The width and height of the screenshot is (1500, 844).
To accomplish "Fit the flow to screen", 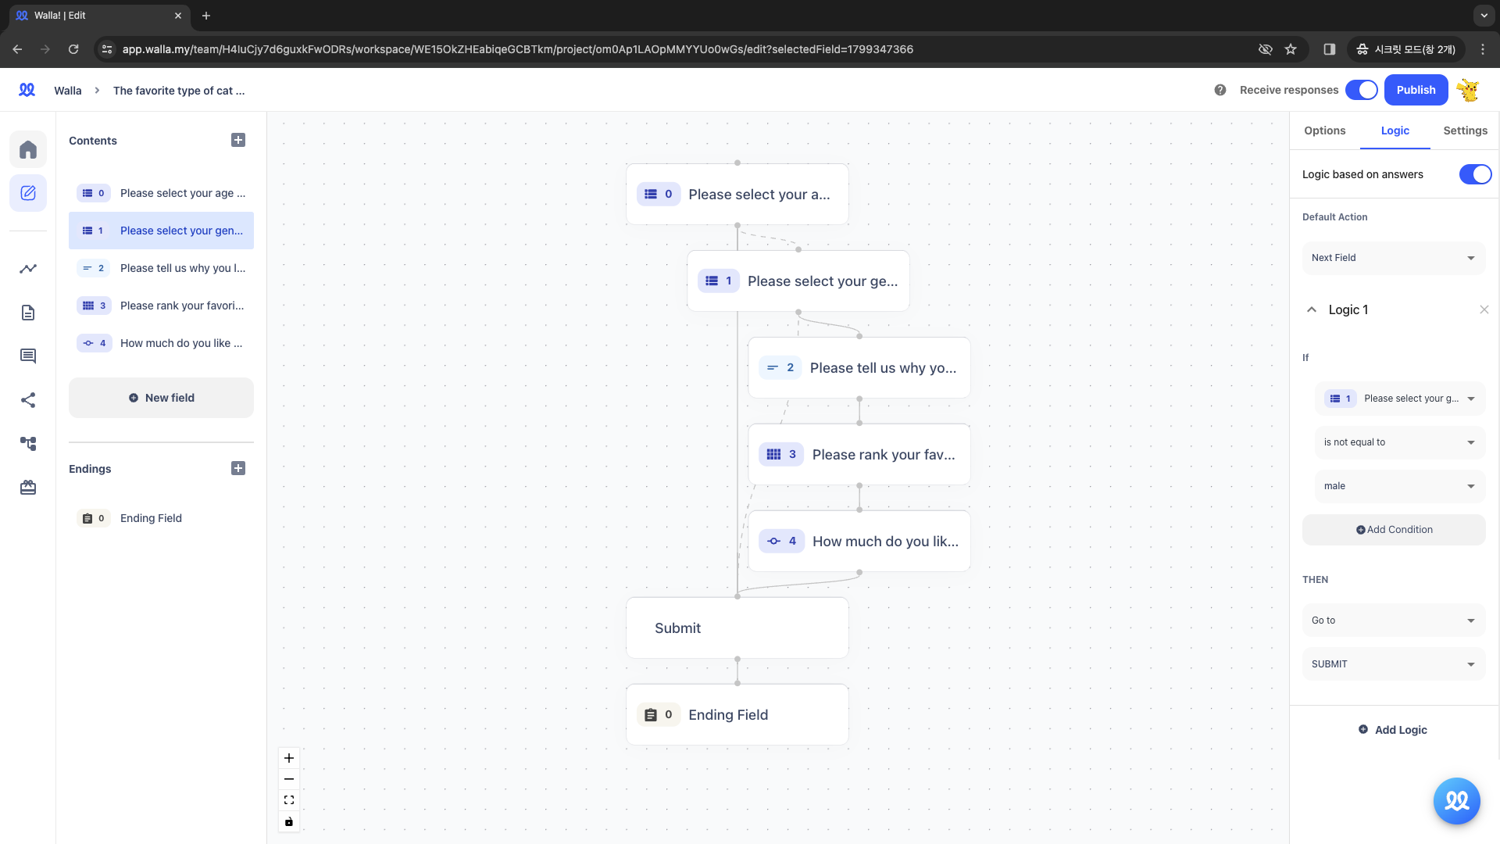I will coord(289,799).
